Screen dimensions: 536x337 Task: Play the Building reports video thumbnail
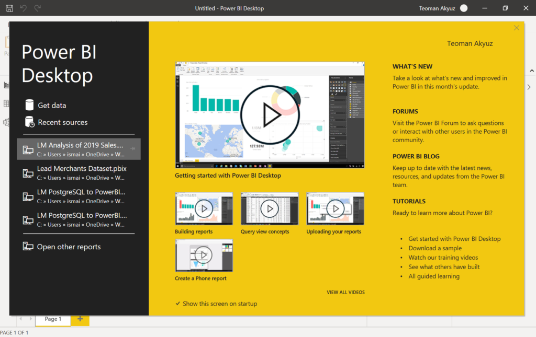tap(204, 209)
